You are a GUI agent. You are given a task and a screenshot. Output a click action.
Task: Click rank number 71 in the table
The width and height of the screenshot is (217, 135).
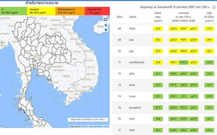(x=119, y=62)
